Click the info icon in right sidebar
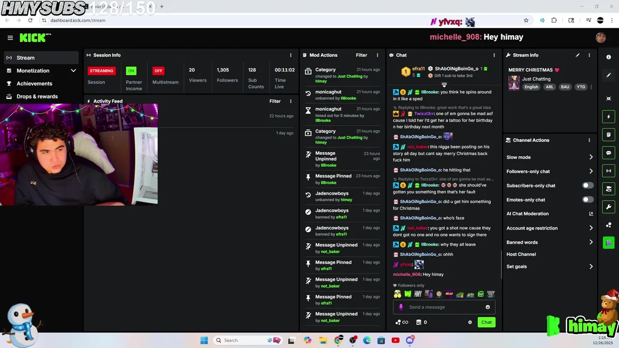This screenshot has height=348, width=619. click(x=608, y=57)
